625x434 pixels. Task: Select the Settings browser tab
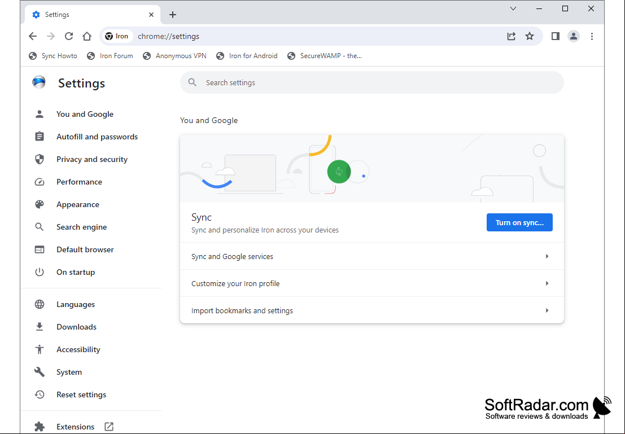pos(93,15)
